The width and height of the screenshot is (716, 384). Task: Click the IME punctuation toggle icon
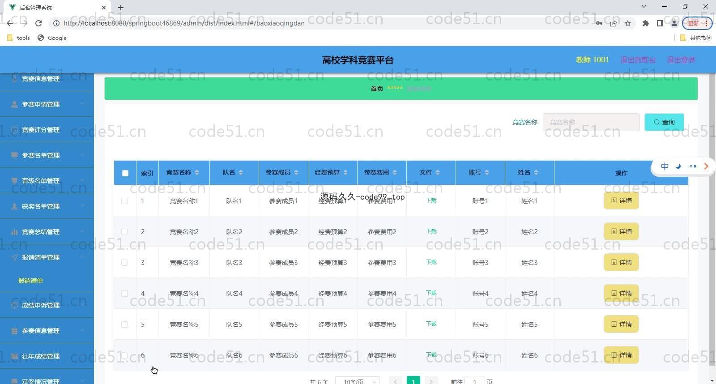(692, 166)
